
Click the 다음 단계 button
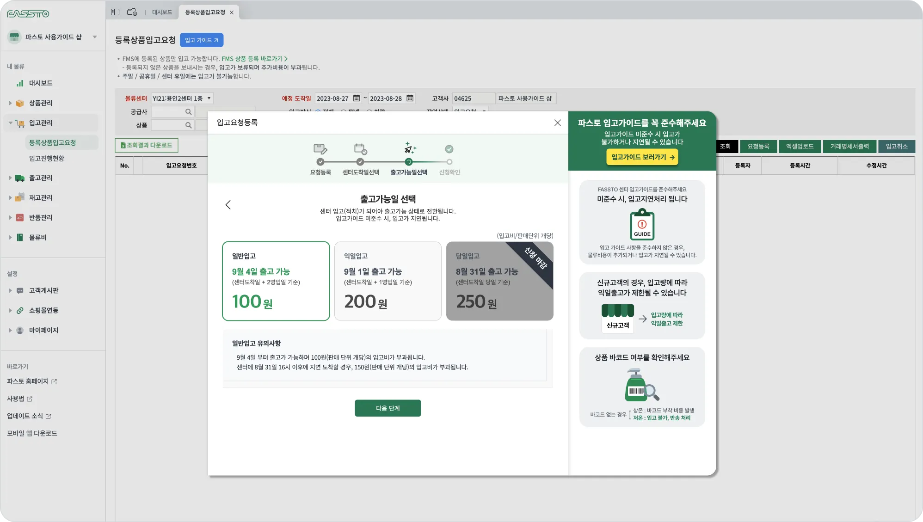point(388,408)
